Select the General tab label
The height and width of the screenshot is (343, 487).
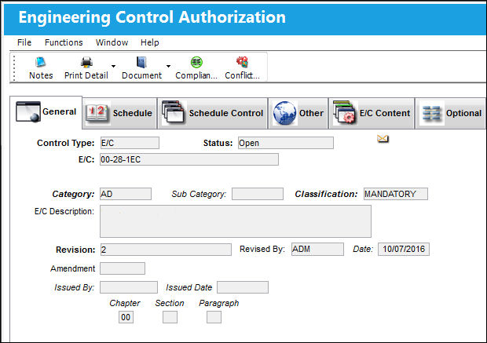click(x=59, y=111)
